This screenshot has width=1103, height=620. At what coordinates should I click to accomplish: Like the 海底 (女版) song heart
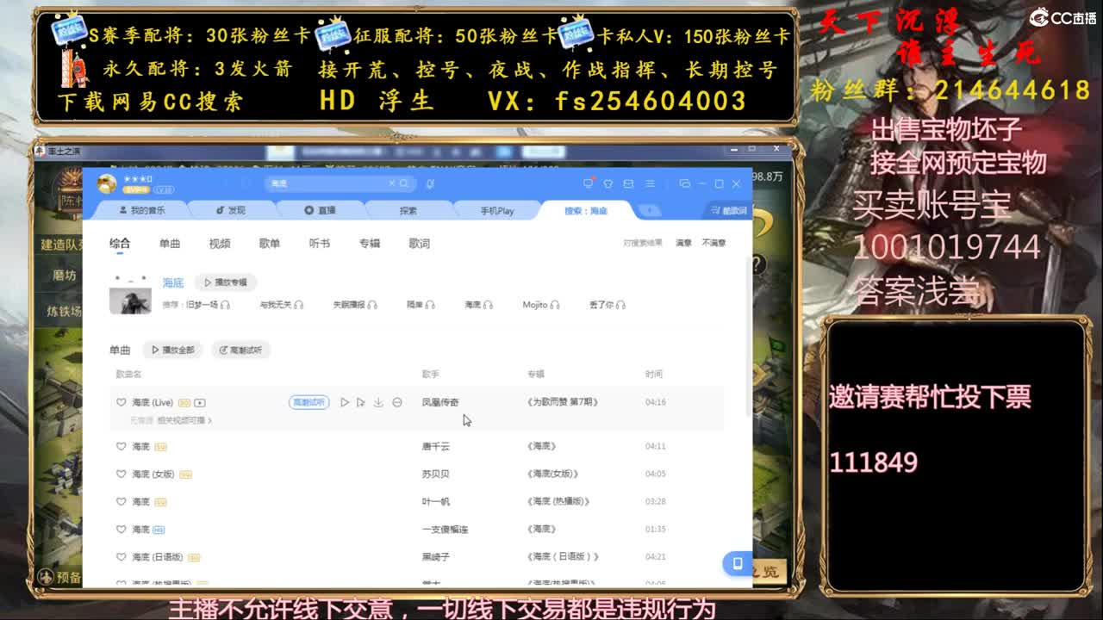click(121, 474)
